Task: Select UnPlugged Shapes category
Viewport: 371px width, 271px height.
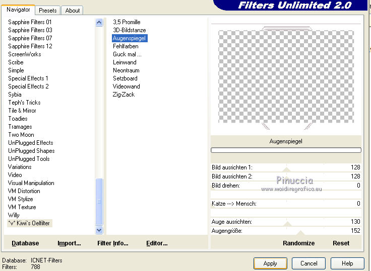Action: [31, 151]
